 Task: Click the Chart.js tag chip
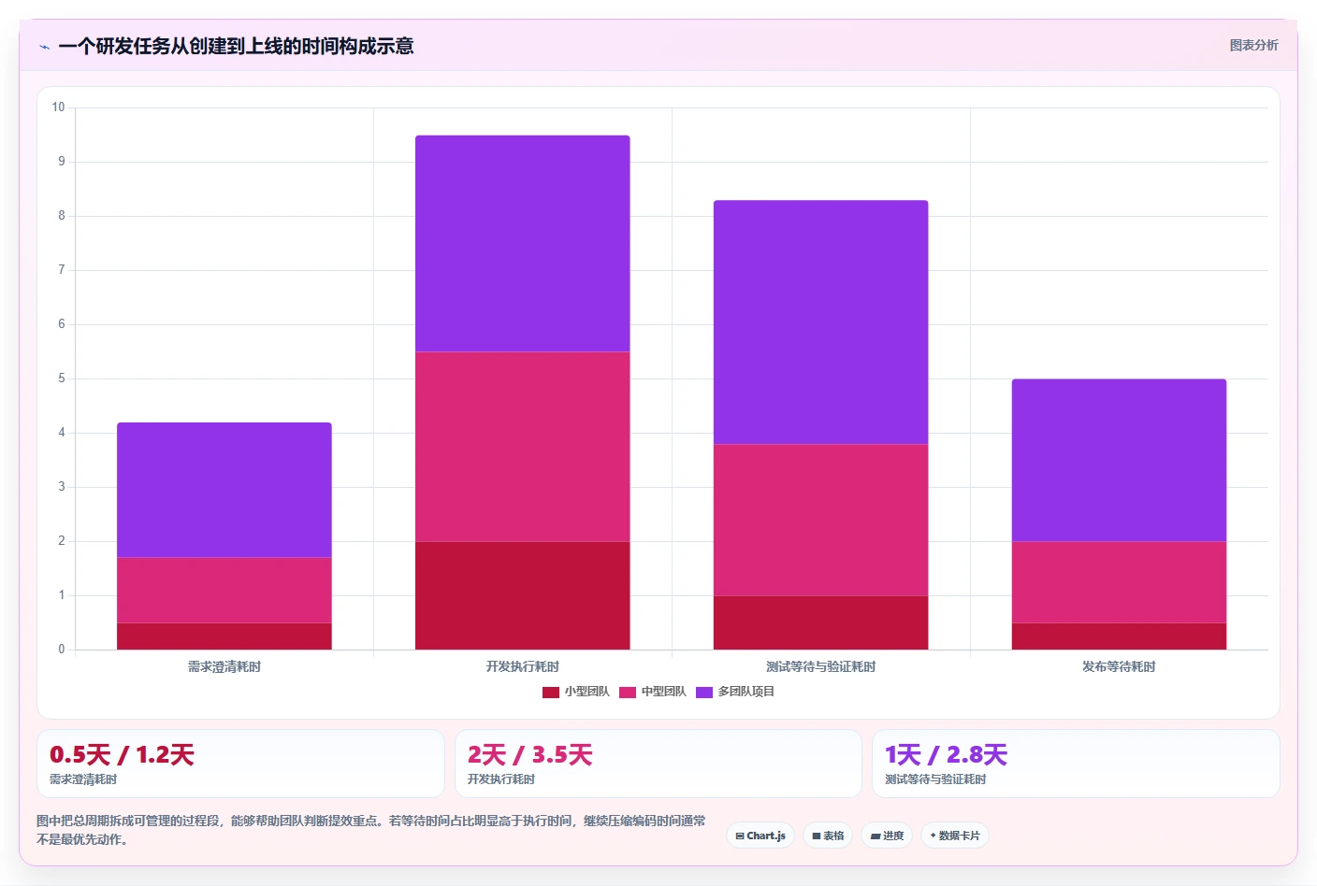coord(760,836)
